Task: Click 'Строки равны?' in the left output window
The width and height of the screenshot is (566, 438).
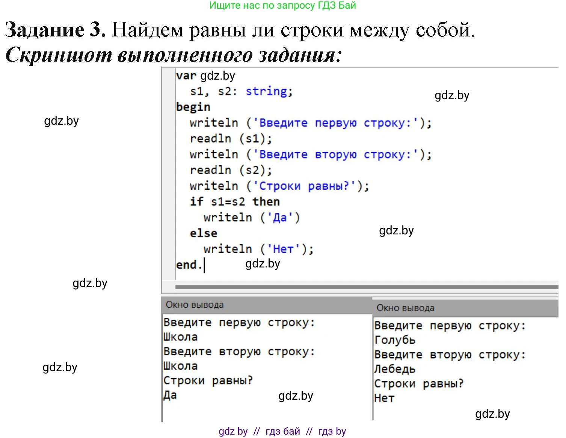Action: pyautogui.click(x=208, y=381)
